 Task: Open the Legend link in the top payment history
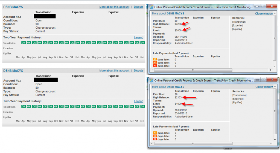138,37
